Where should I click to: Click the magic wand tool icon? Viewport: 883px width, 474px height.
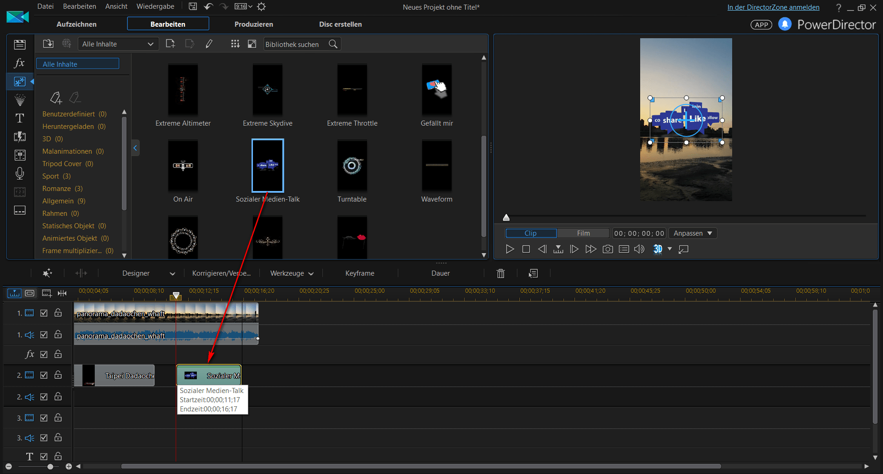coord(47,273)
